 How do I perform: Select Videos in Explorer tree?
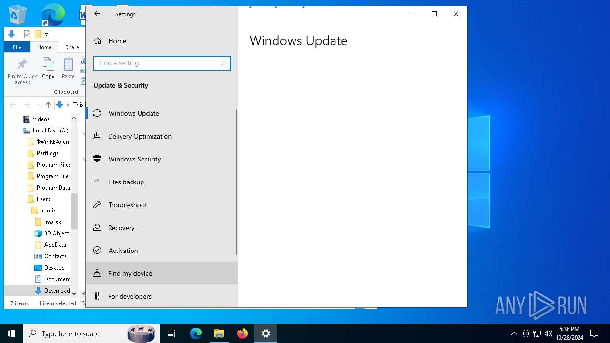[x=41, y=119]
